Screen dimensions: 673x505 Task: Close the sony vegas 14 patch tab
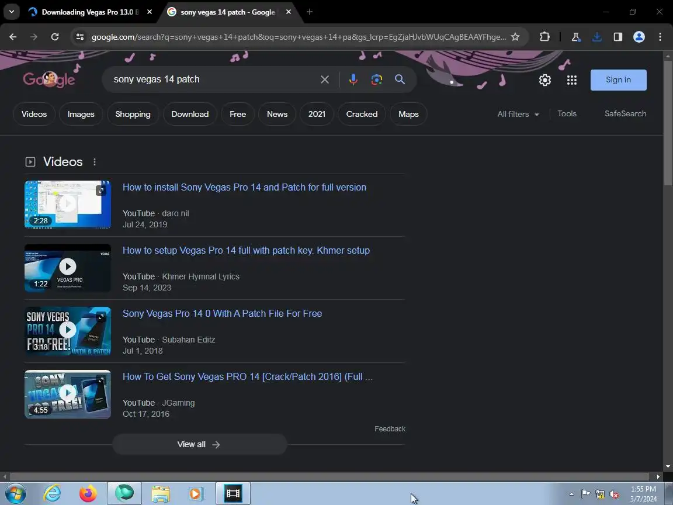pos(289,12)
